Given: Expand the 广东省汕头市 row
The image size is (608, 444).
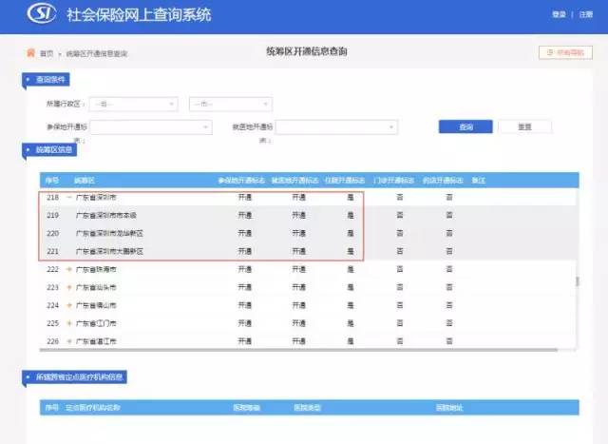Looking at the screenshot, I should (x=69, y=287).
